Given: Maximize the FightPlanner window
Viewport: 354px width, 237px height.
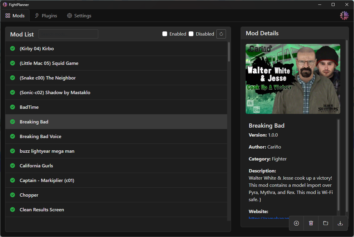Looking at the screenshot, I should click(333, 4).
